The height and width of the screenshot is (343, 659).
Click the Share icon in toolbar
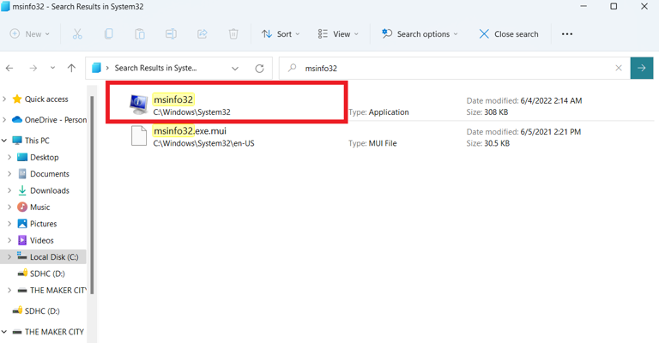[202, 34]
